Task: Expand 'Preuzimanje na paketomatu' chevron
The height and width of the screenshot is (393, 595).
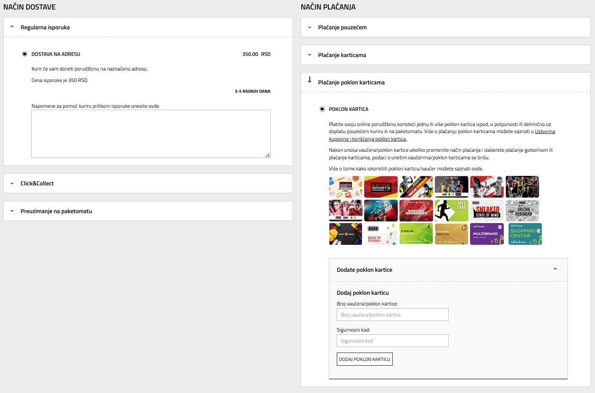Action: (x=12, y=211)
